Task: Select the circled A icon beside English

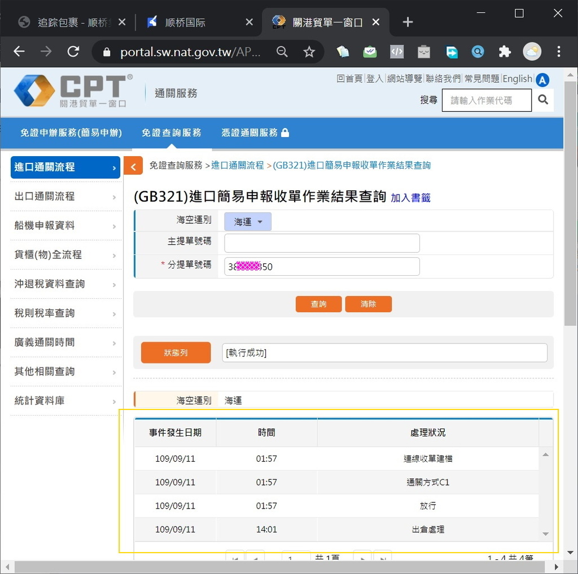Action: pos(542,80)
